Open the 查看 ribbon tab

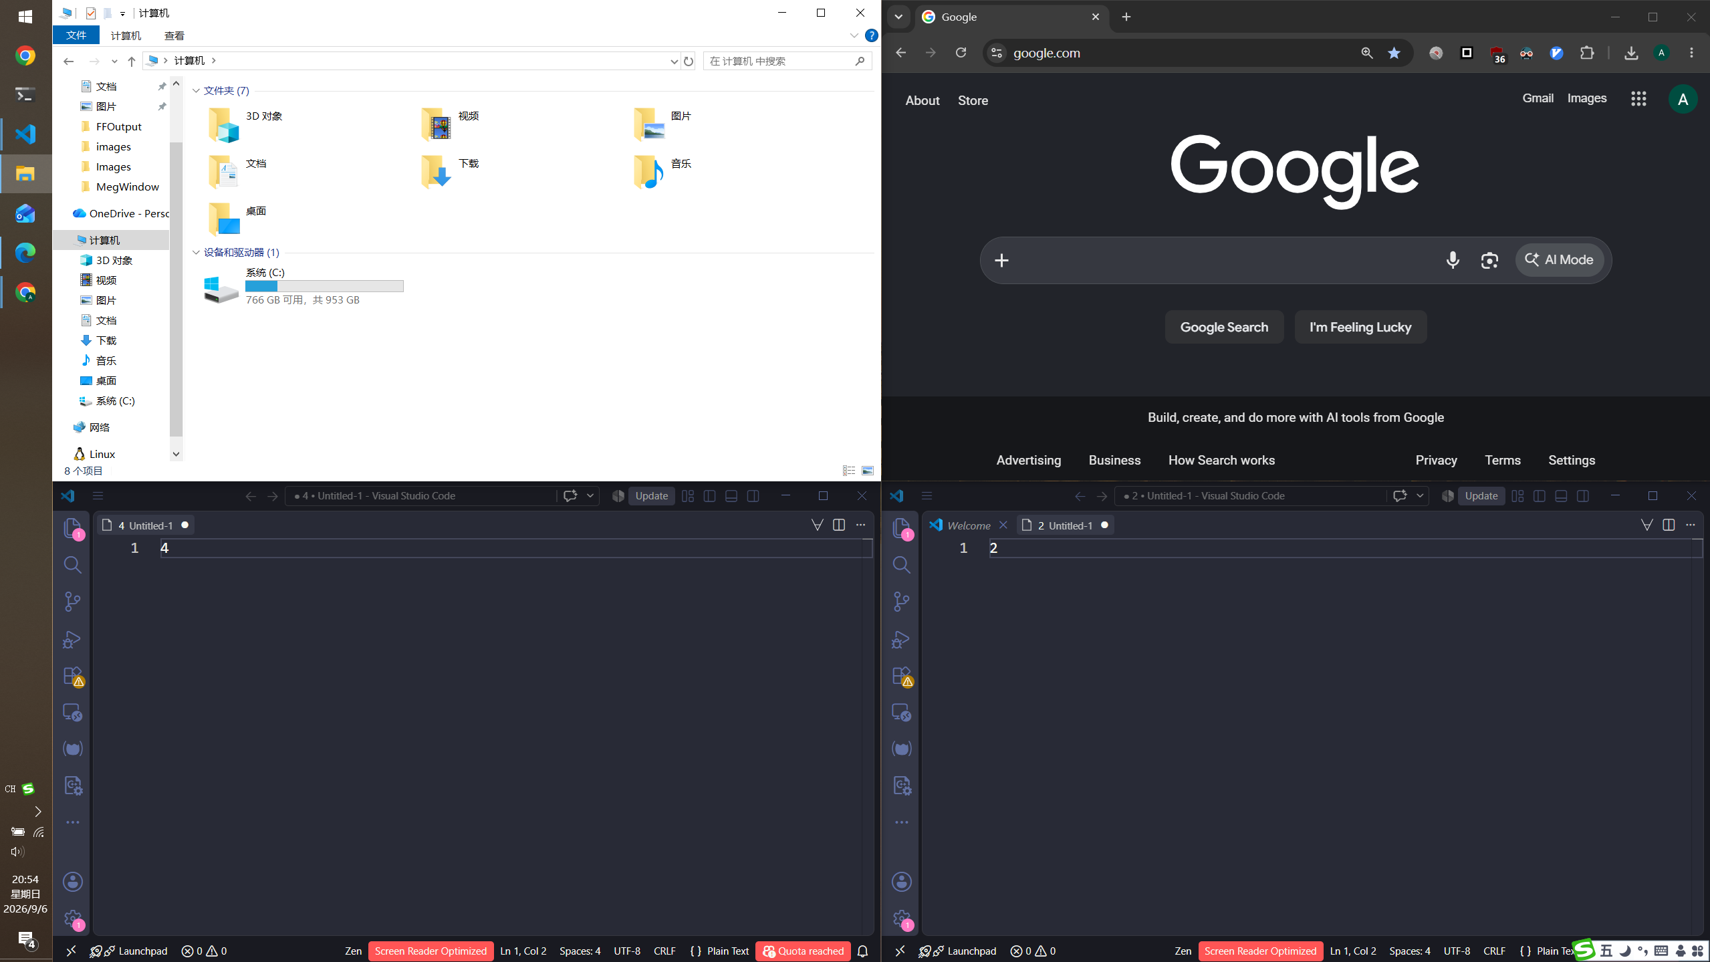pos(174,35)
